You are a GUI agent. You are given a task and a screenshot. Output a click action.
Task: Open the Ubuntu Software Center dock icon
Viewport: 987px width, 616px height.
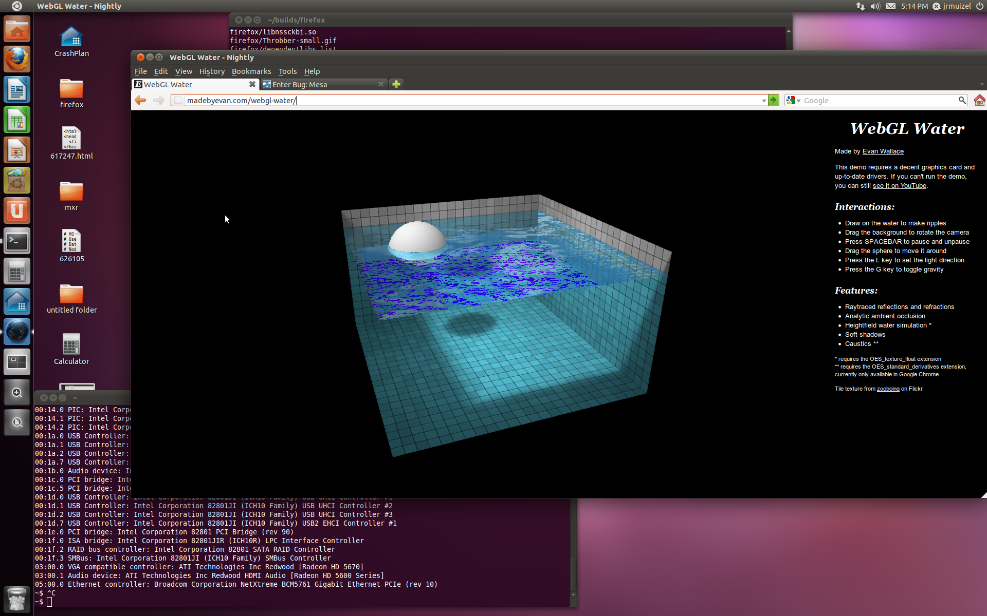[x=17, y=181]
